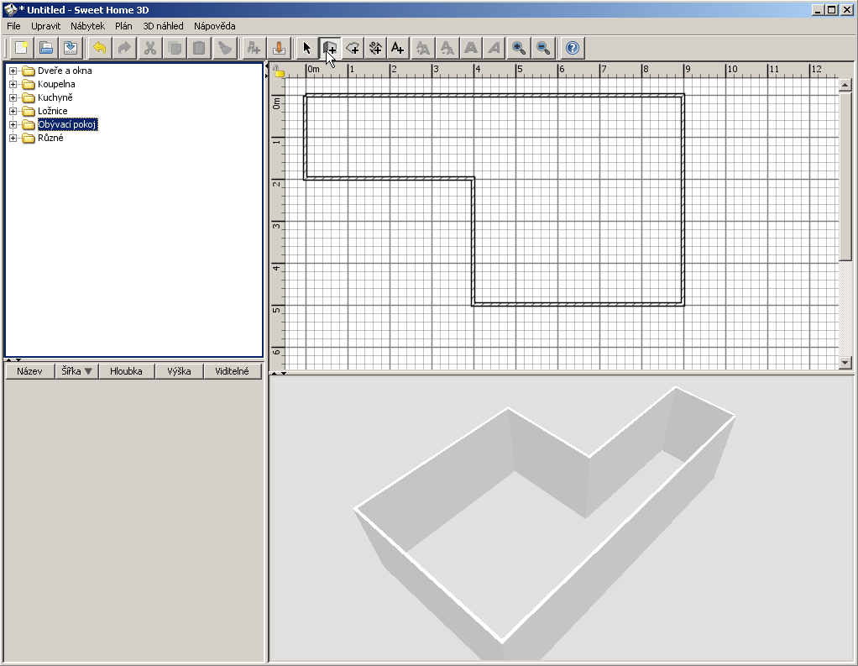Expand the Různé category
The width and height of the screenshot is (858, 666).
pos(13,138)
